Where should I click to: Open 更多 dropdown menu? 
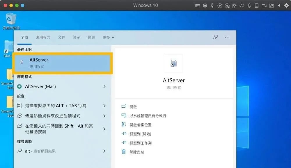pyautogui.click(x=108, y=37)
